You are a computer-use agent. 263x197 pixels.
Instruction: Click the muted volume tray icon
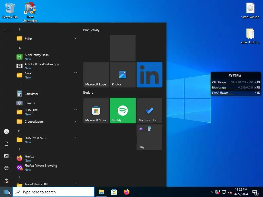pos(230,192)
